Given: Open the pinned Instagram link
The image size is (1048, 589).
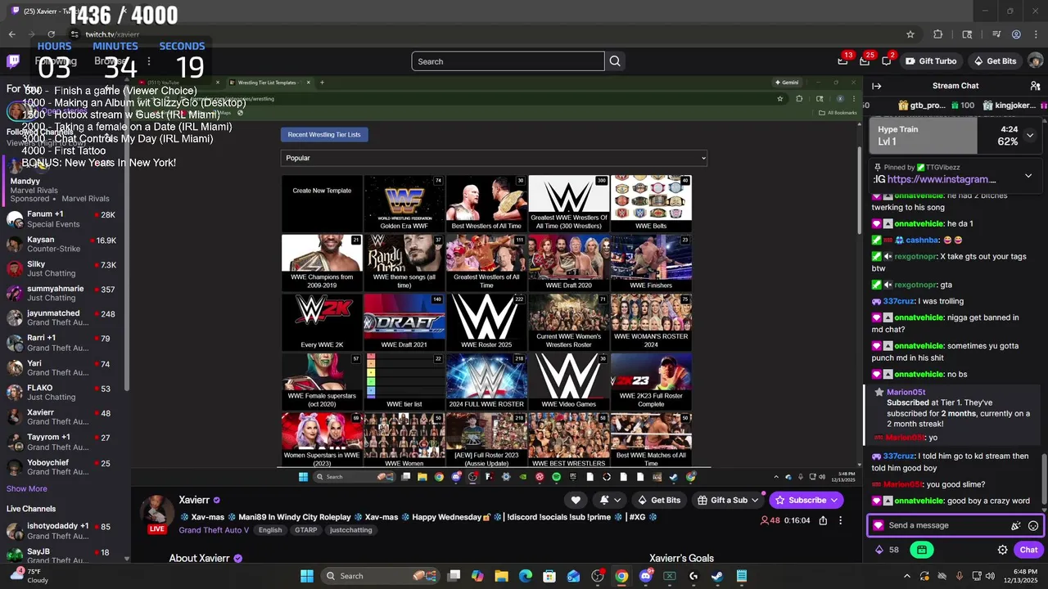Looking at the screenshot, I should (x=942, y=179).
